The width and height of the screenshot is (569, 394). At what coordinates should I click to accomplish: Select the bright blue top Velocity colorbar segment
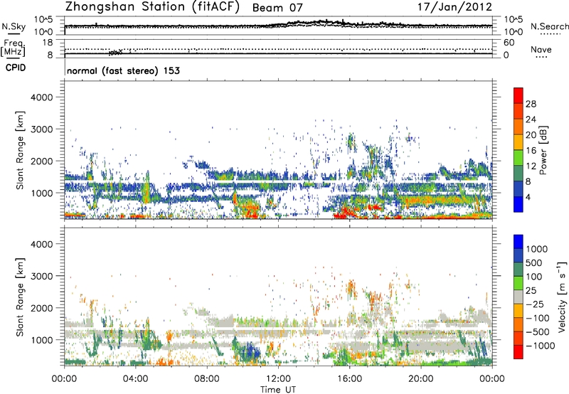coord(519,242)
